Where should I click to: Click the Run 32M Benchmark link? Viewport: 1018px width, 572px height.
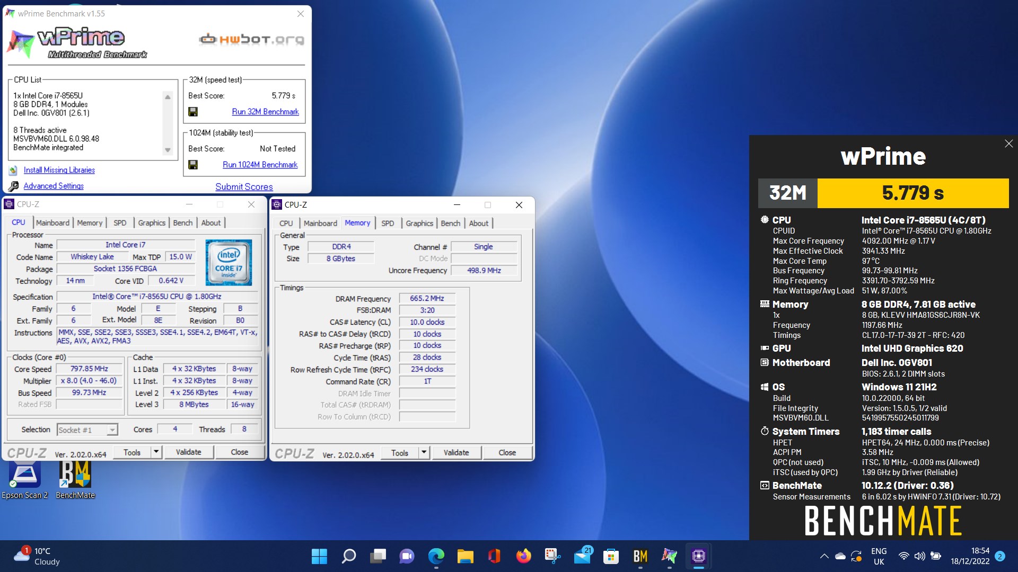pyautogui.click(x=265, y=112)
